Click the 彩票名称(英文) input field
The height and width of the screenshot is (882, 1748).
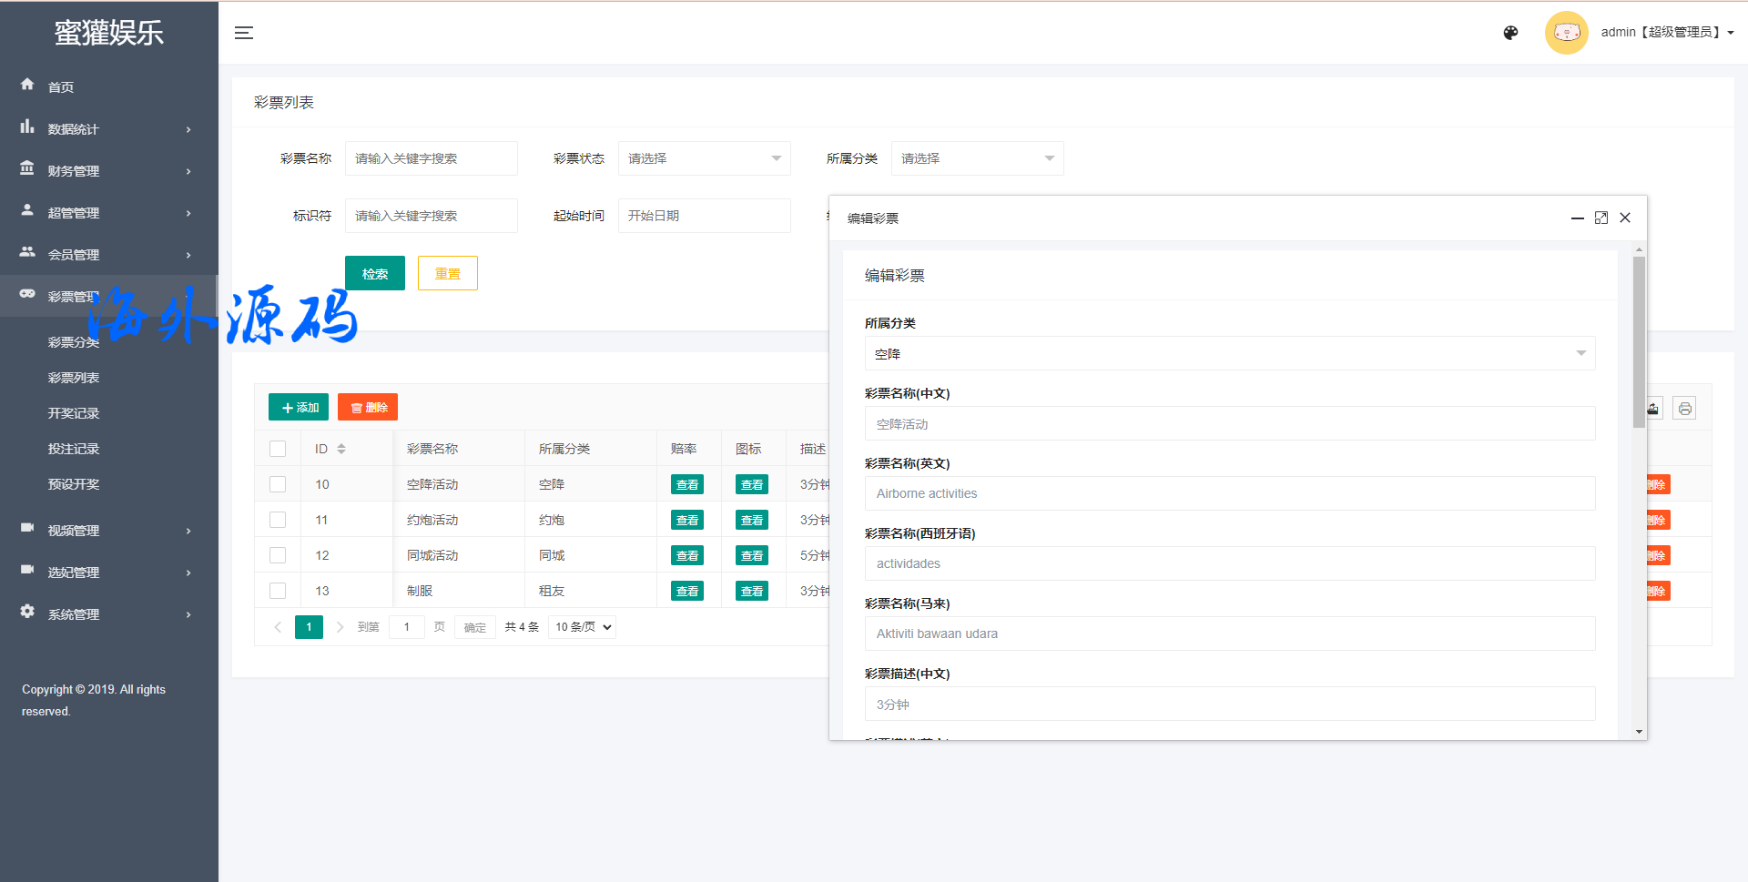(x=1229, y=493)
